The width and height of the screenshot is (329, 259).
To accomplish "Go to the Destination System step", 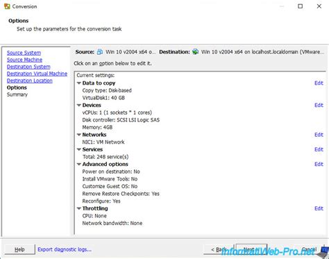I will click(x=28, y=67).
